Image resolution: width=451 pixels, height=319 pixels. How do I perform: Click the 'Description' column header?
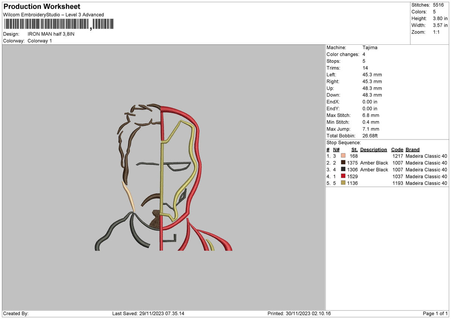374,150
